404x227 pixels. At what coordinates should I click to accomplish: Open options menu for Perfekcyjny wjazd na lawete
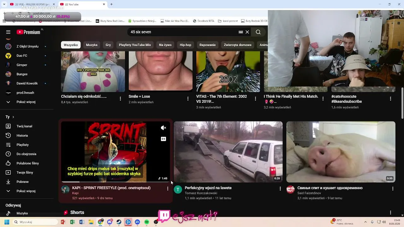tap(280, 189)
